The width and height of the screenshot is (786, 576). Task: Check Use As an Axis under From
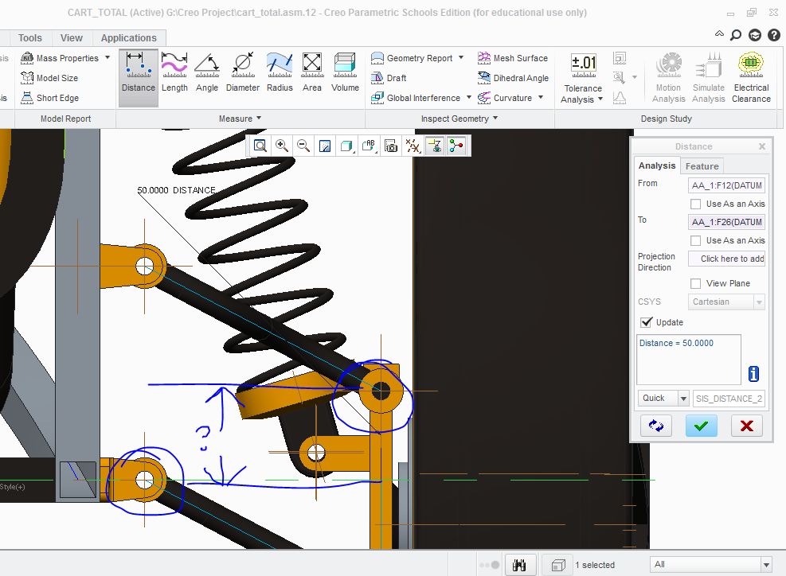pos(695,204)
